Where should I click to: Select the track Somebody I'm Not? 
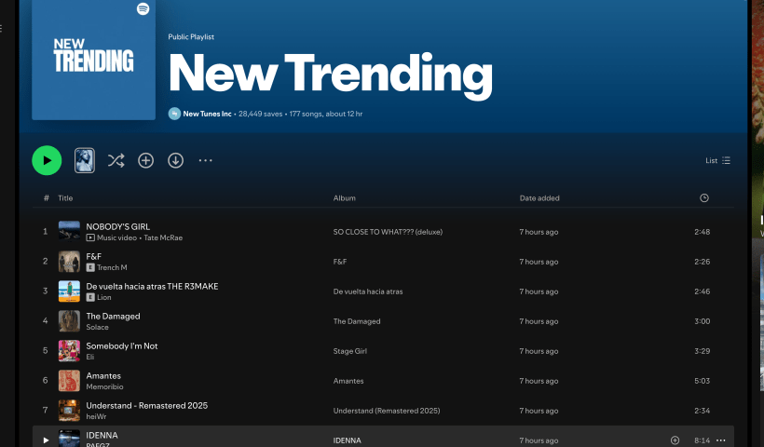point(122,345)
